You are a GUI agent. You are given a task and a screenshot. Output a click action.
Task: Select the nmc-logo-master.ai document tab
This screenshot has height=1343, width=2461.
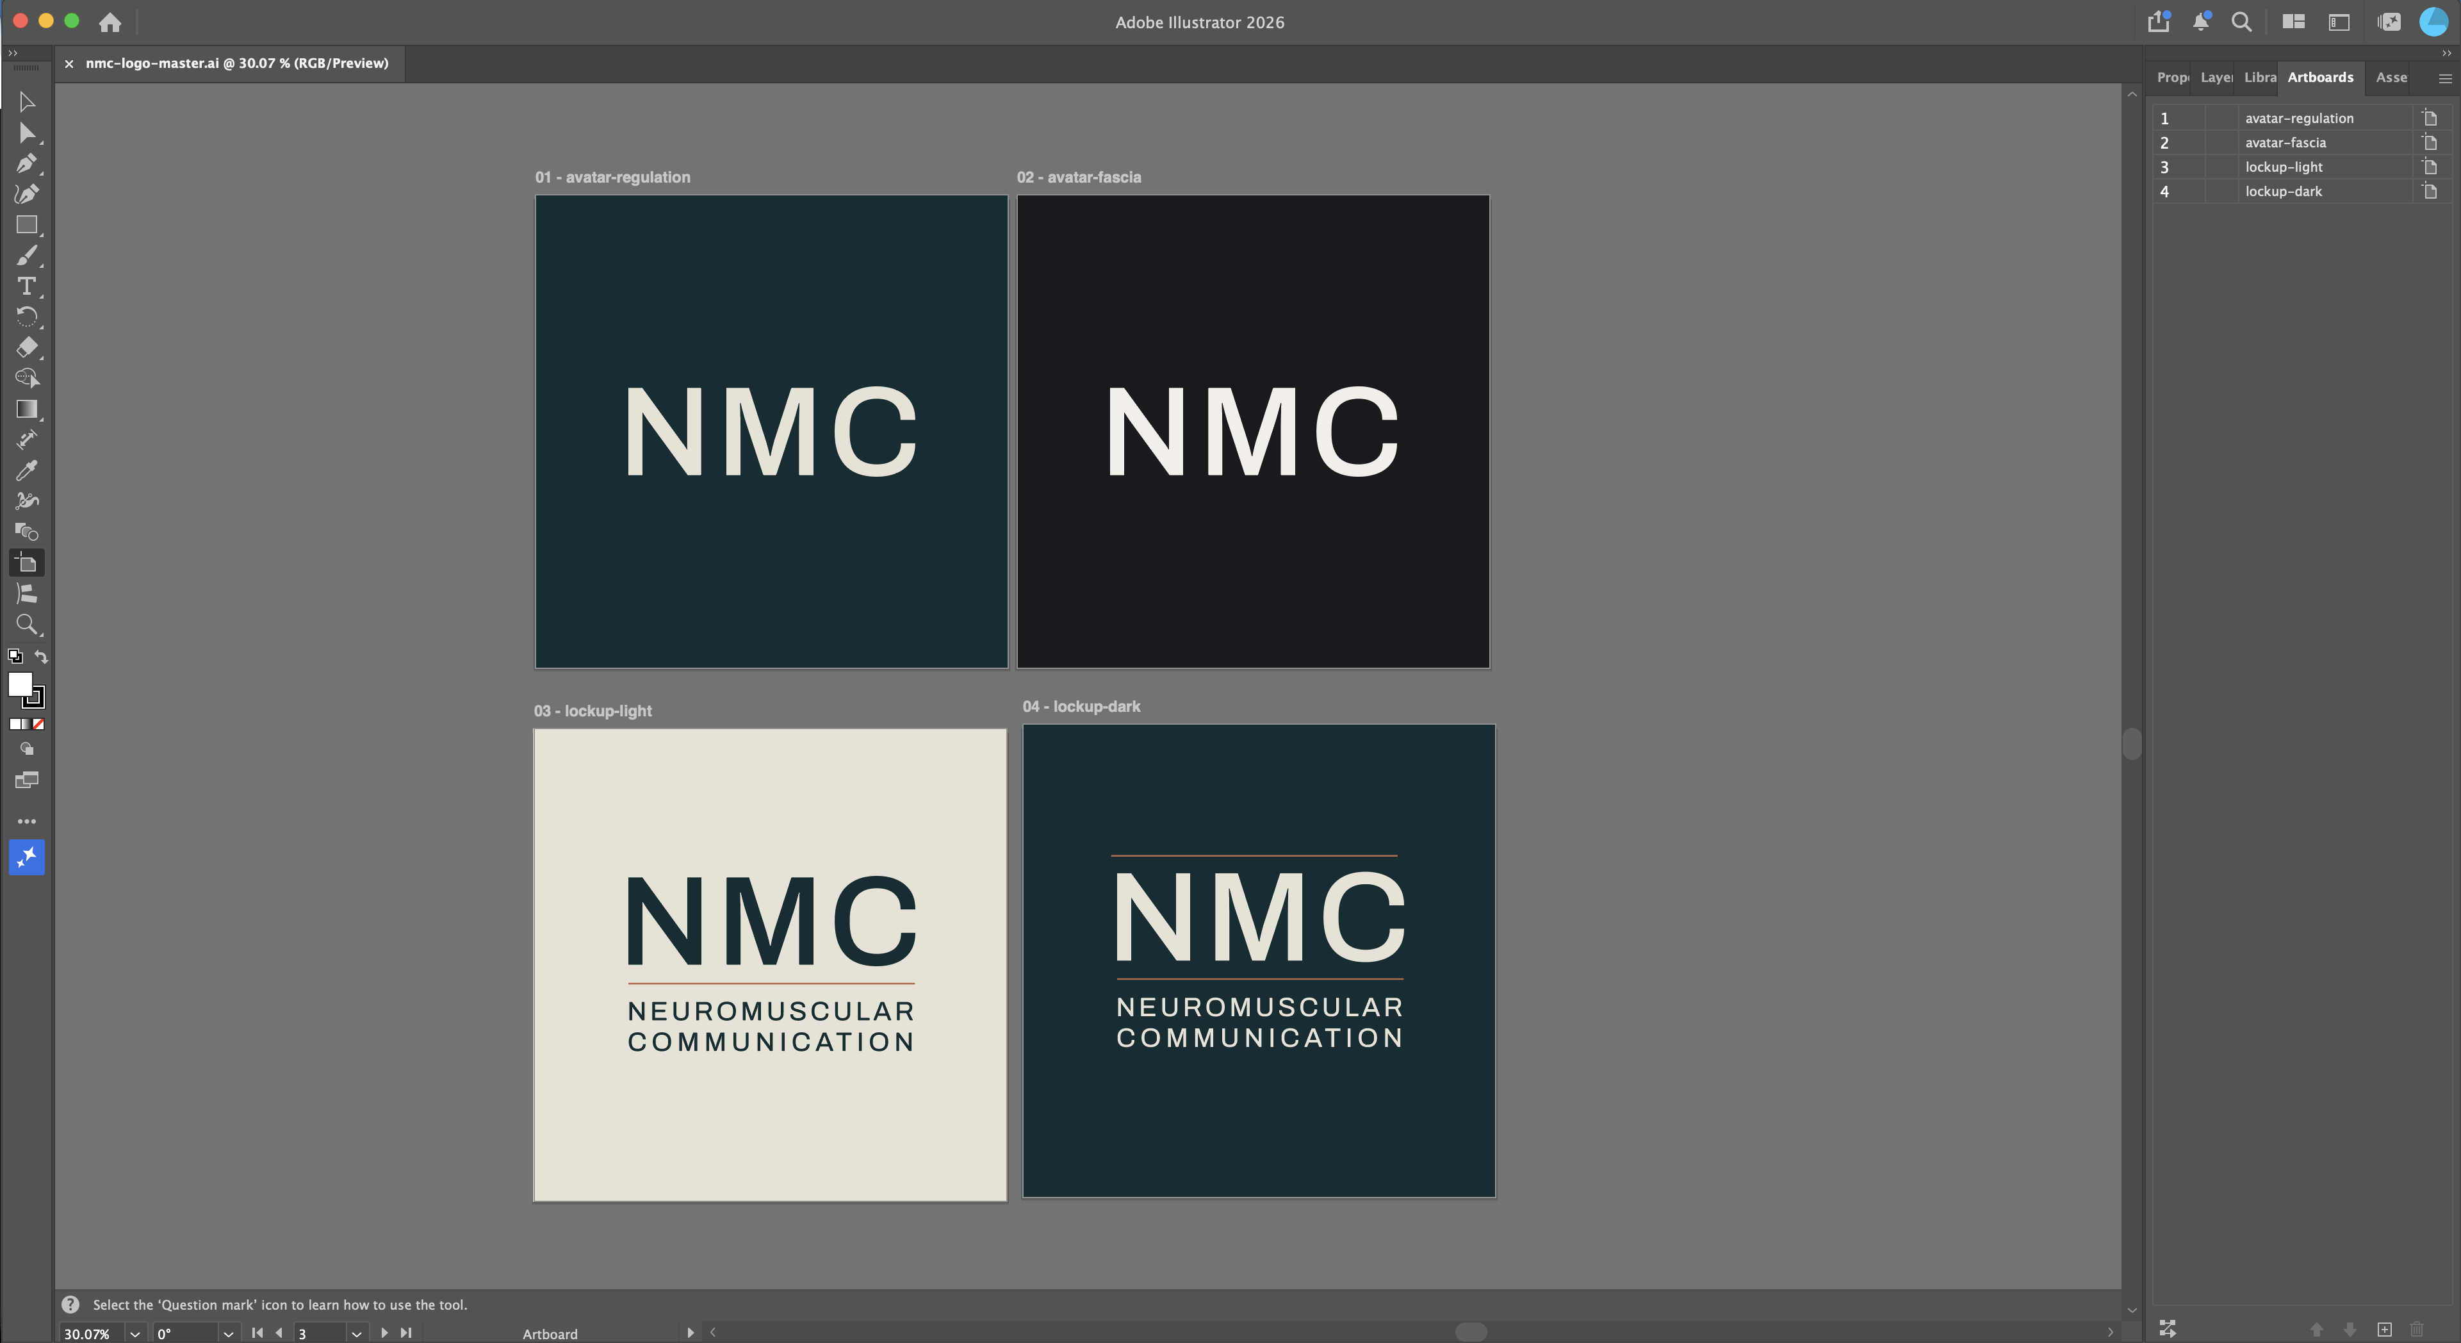point(237,63)
